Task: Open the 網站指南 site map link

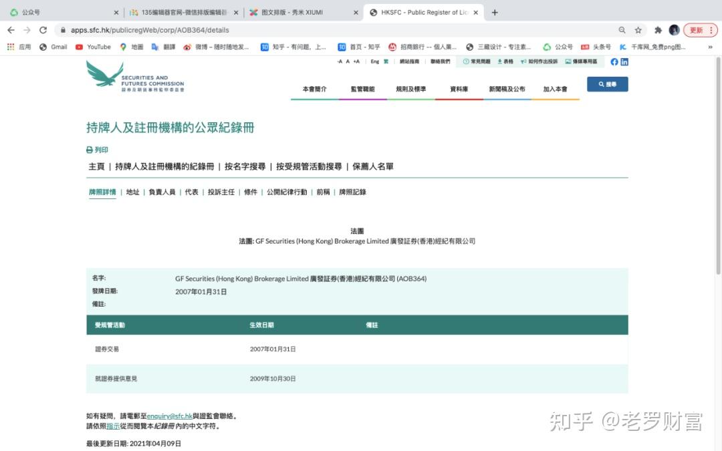Action: pos(409,61)
